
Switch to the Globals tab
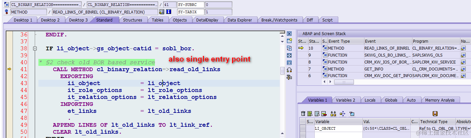click(x=391, y=100)
